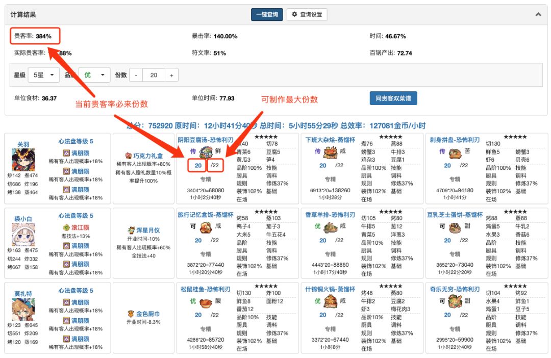This screenshot has height=358, width=551.
Task: Click the 一键查询 button
Action: (267, 14)
